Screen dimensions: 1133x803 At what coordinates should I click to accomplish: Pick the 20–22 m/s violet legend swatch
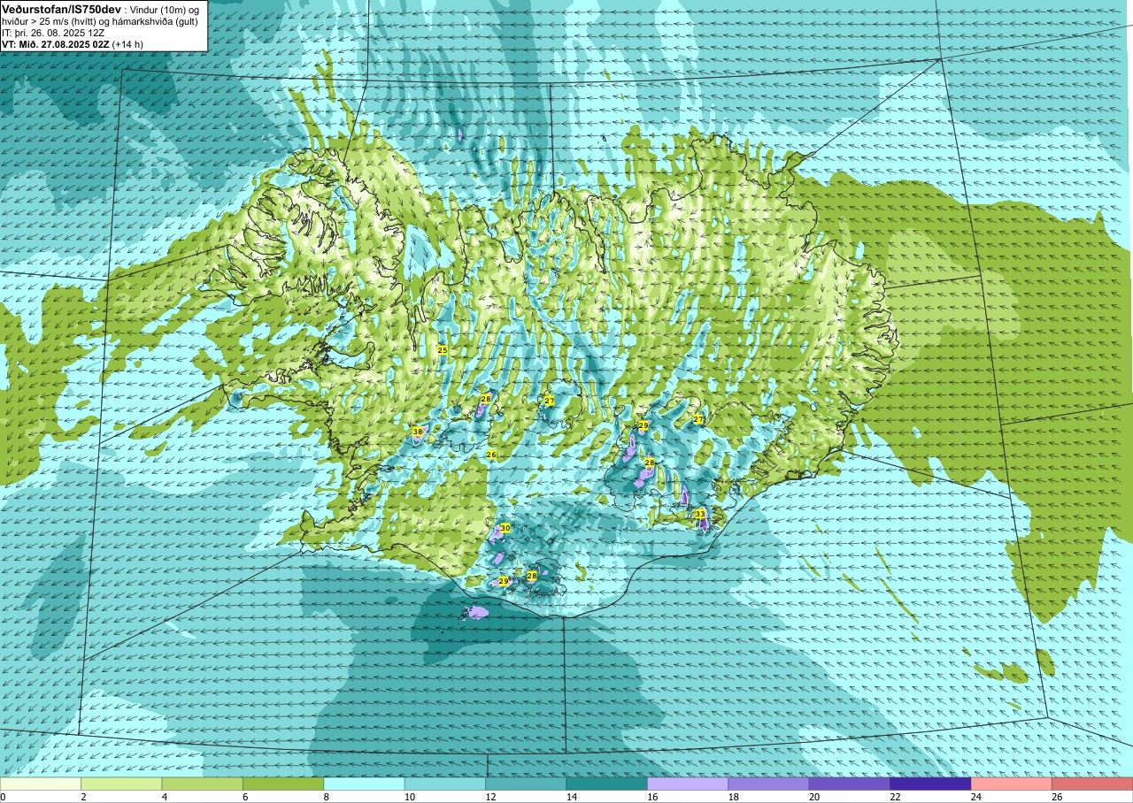(x=850, y=784)
